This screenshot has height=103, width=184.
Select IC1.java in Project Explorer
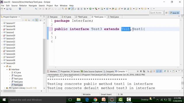pyautogui.click(x=17, y=72)
